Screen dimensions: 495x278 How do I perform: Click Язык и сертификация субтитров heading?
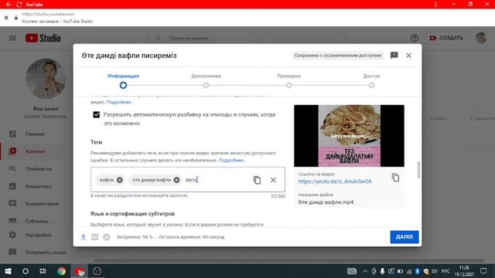[x=132, y=214]
